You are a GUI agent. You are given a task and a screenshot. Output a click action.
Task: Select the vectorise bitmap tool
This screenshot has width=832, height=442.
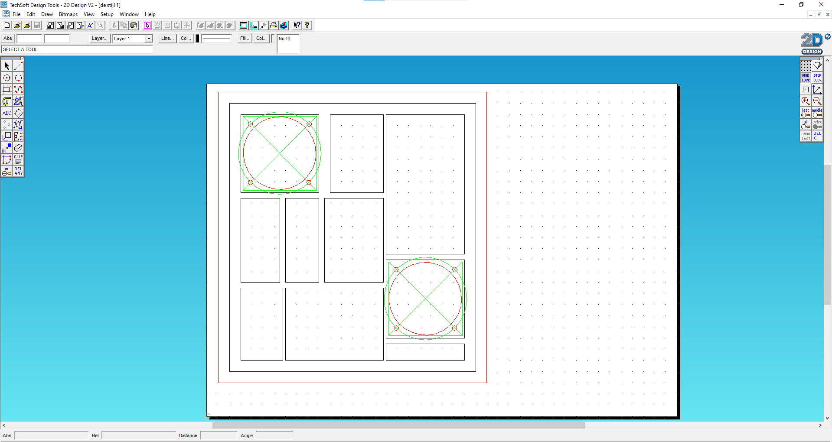click(x=7, y=148)
